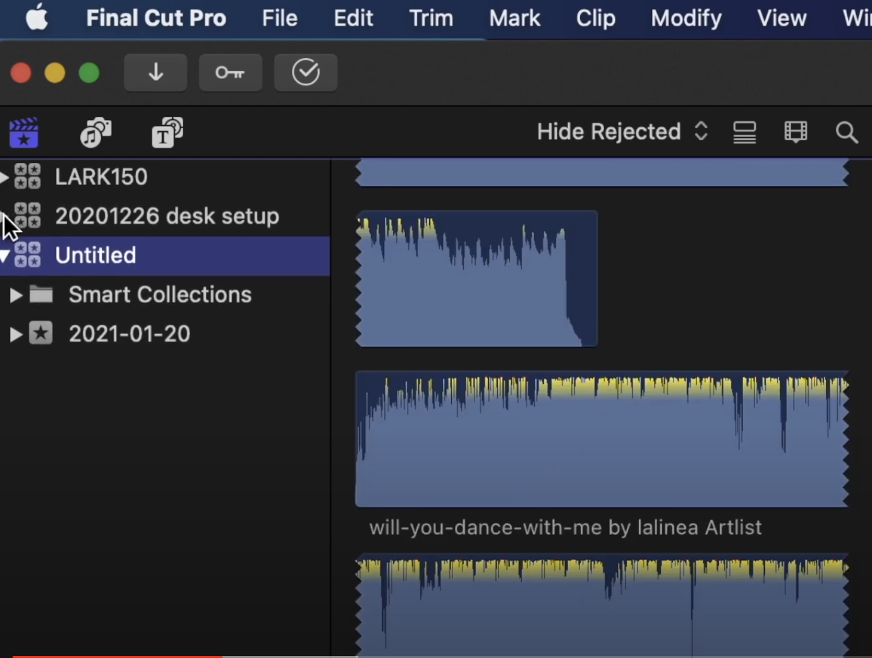Click the green full-screen window button
Viewport: 872px width, 658px height.
click(89, 73)
